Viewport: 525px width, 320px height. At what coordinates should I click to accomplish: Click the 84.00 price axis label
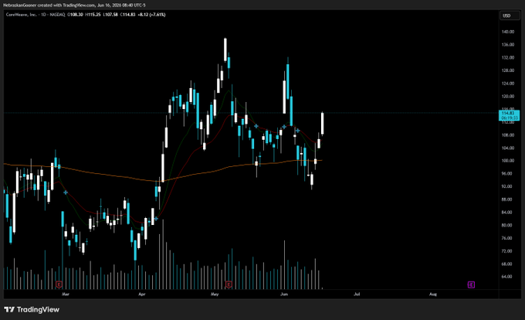tap(506, 212)
